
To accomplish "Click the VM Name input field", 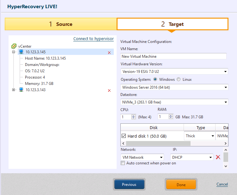I will coord(173,56).
